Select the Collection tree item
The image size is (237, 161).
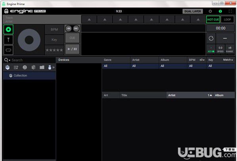coord(29,75)
